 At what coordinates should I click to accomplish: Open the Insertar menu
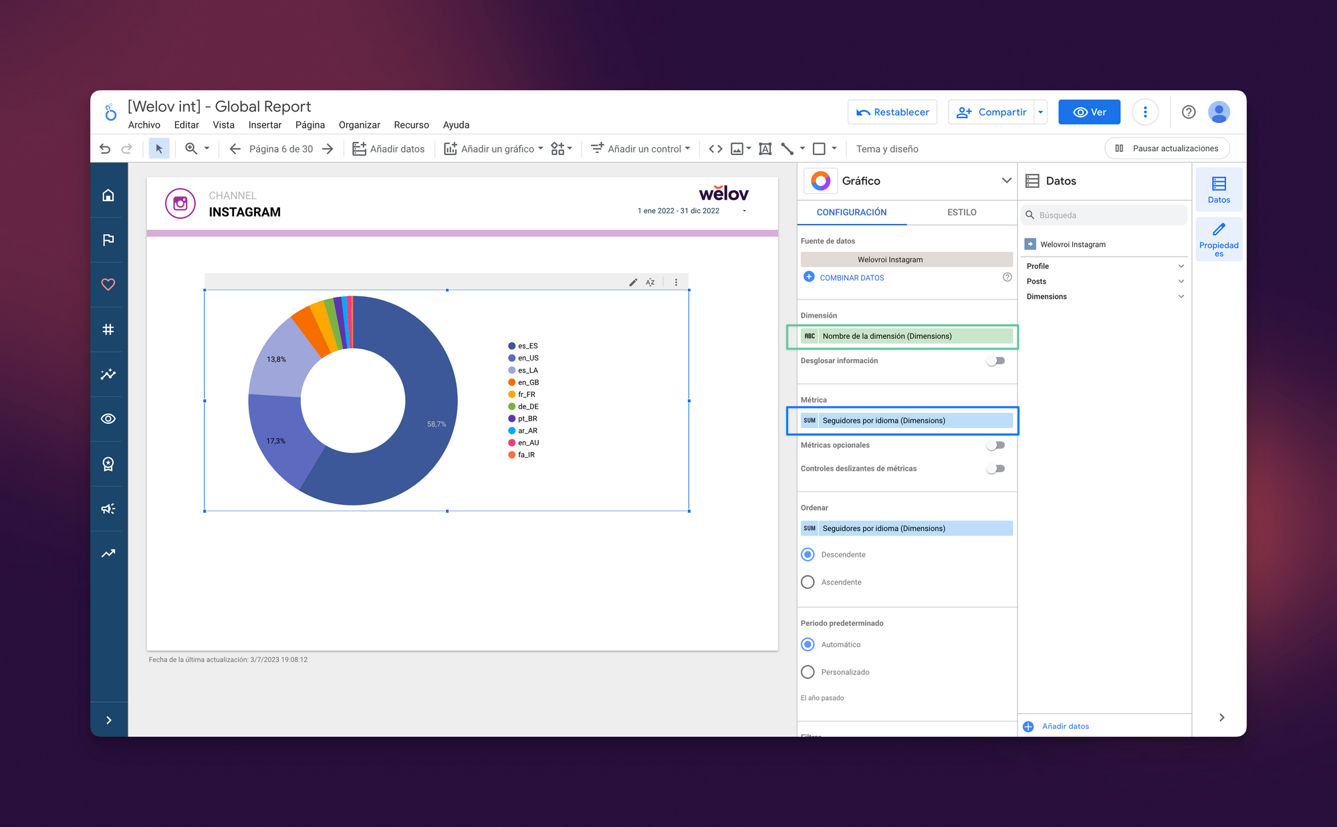coord(265,125)
